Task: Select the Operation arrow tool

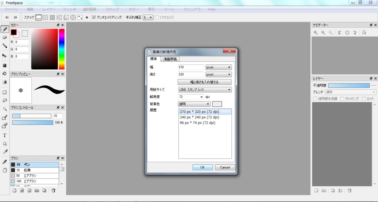Action: 4,143
